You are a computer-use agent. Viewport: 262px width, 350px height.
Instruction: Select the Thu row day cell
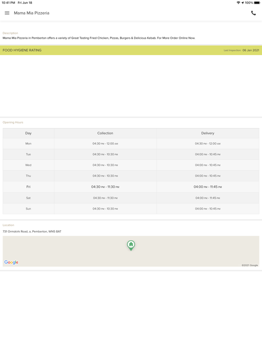coord(28,175)
